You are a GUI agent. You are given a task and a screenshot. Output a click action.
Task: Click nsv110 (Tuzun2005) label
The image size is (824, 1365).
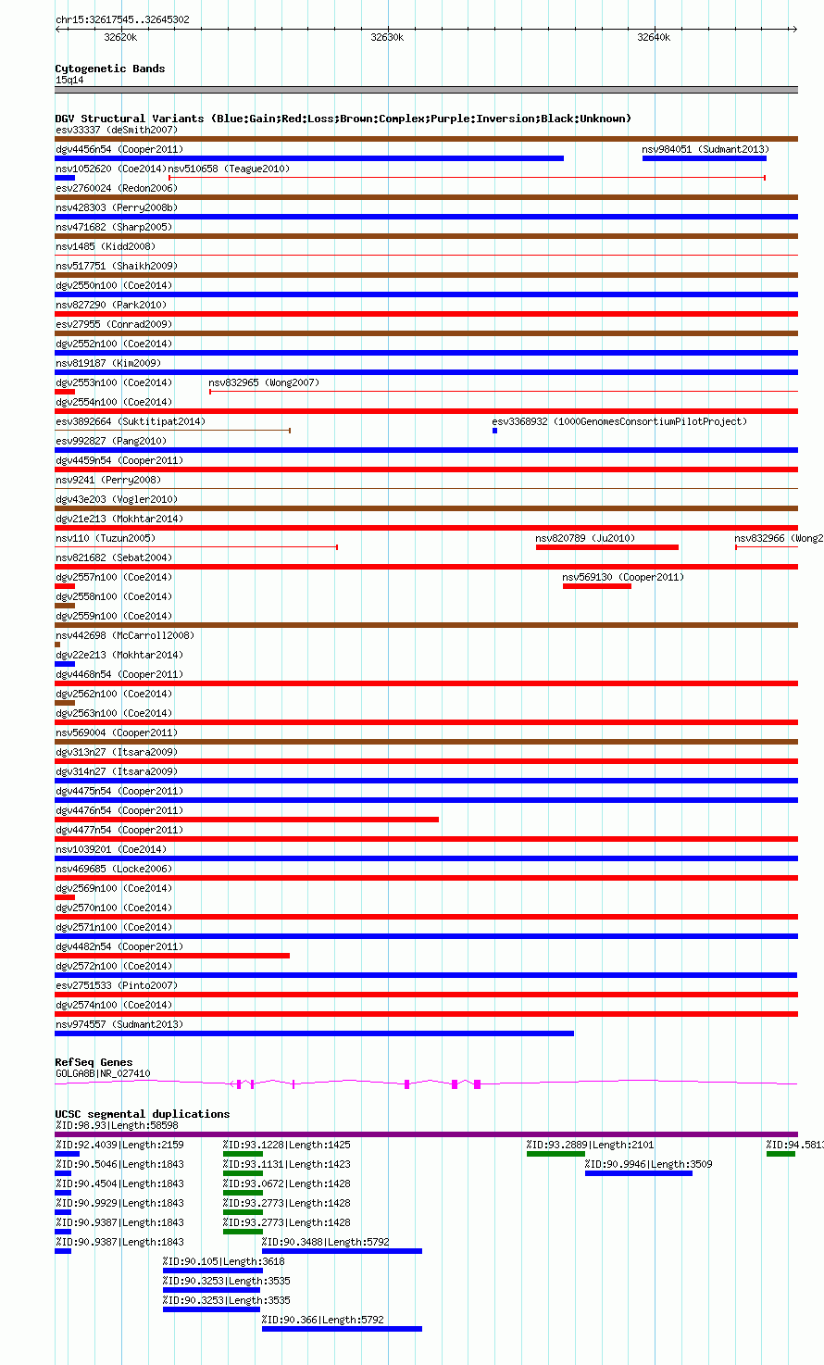point(106,538)
